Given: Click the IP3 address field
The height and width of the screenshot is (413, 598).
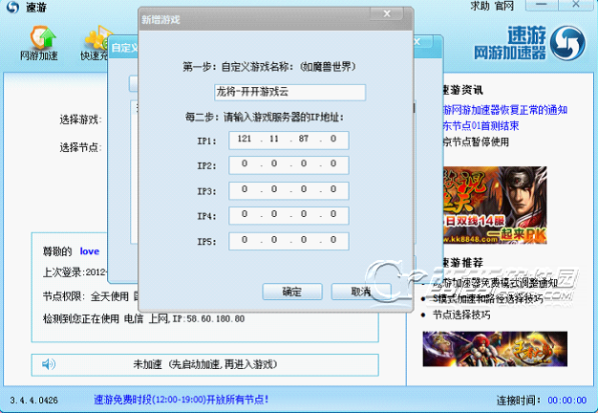Looking at the screenshot, I should pos(288,190).
